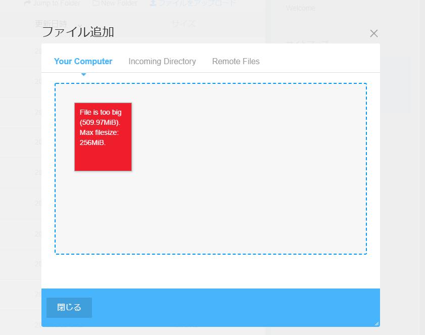Switch to the Your Computer tab
The height and width of the screenshot is (335, 425).
pos(83,61)
